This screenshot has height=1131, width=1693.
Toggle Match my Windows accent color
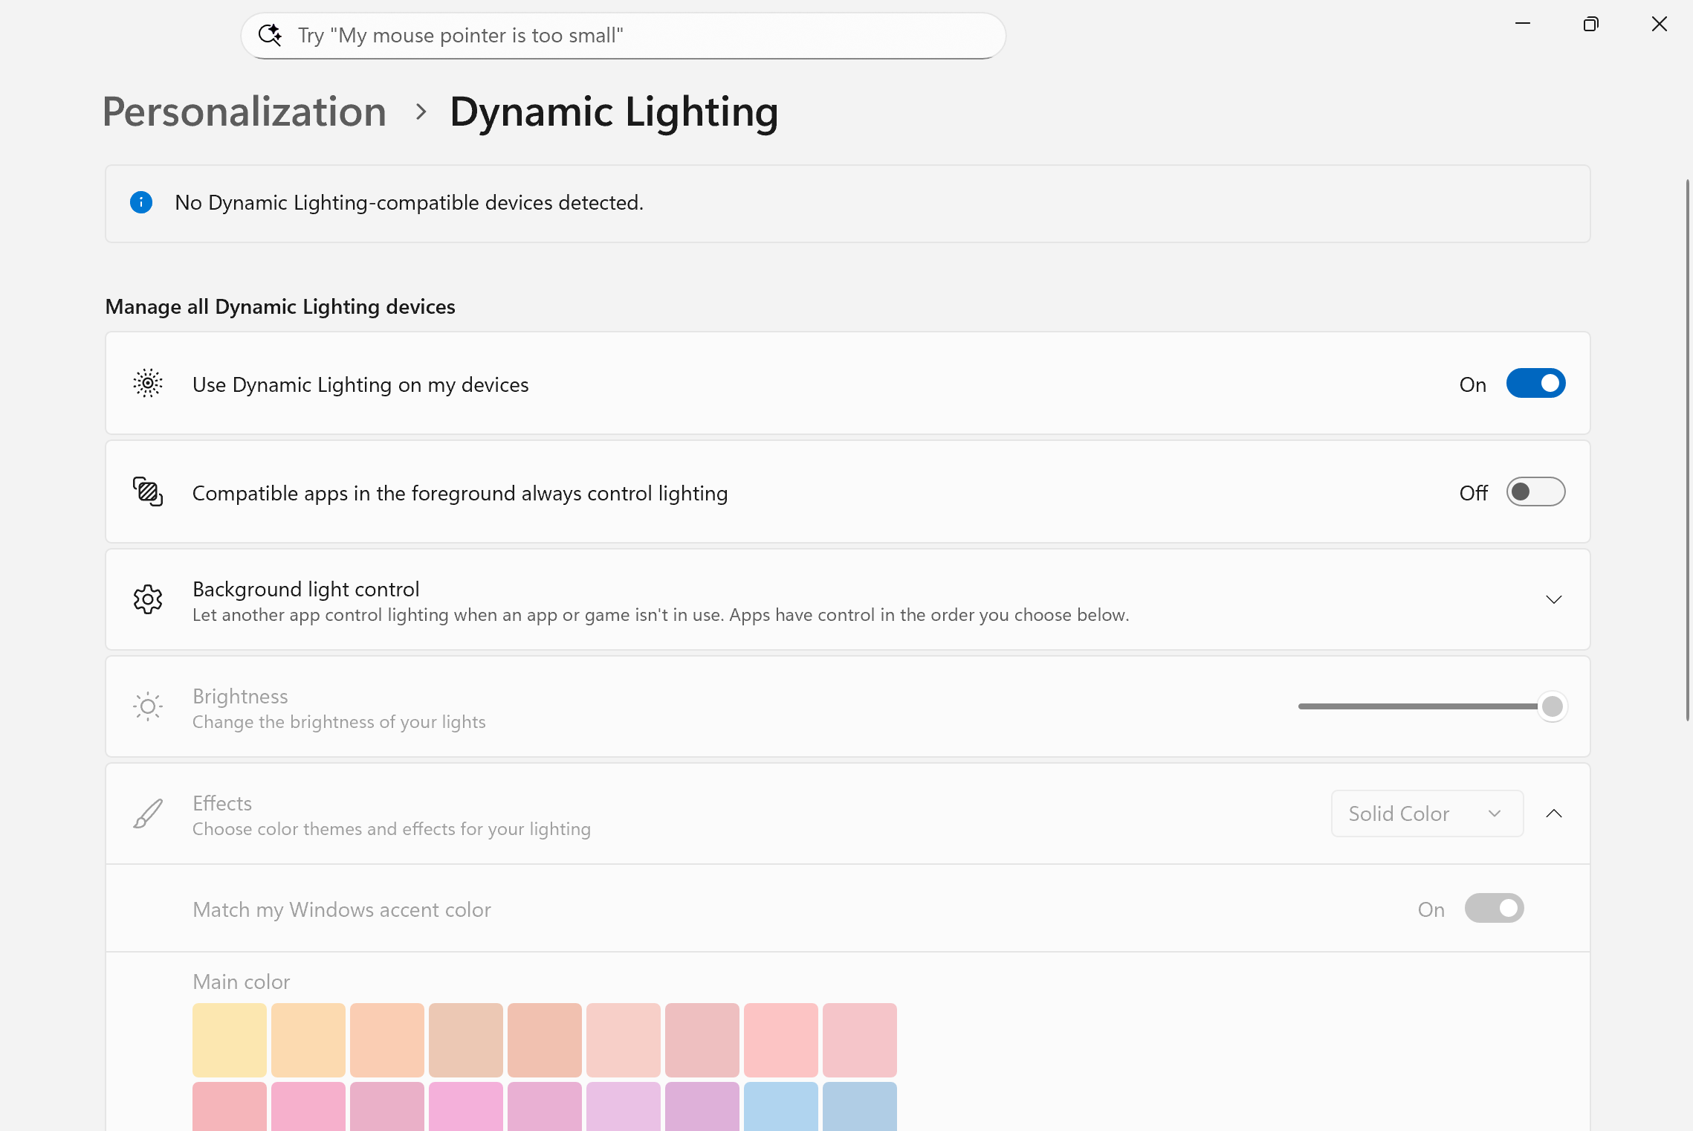pyautogui.click(x=1494, y=909)
